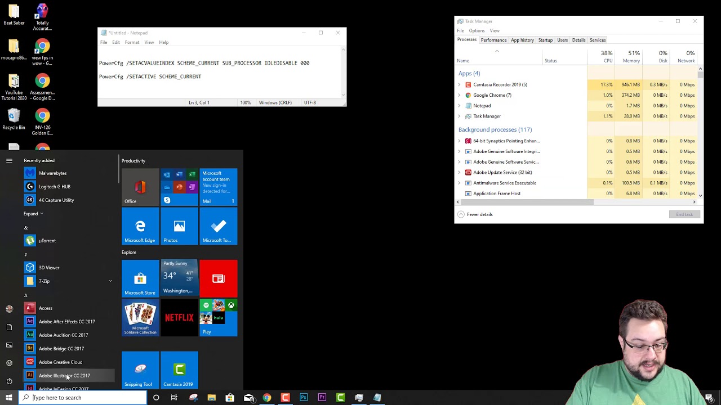Switch to the Services tab
Viewport: 721px width, 405px height.
pos(598,40)
